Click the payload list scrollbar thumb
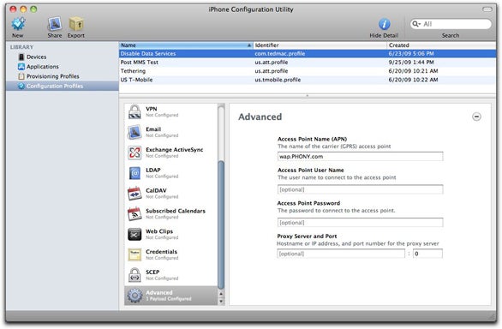The height and width of the screenshot is (329, 502). point(220,224)
